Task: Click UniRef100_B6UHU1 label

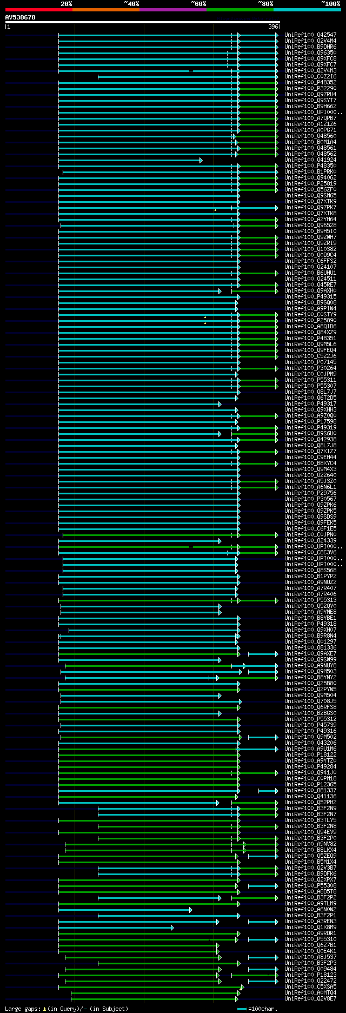Action: (x=310, y=273)
